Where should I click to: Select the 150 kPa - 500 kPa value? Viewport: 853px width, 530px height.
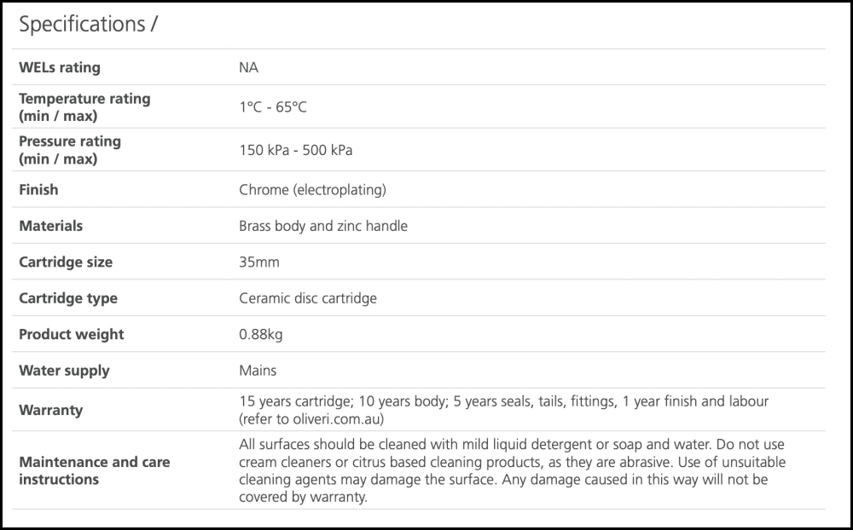click(x=295, y=150)
